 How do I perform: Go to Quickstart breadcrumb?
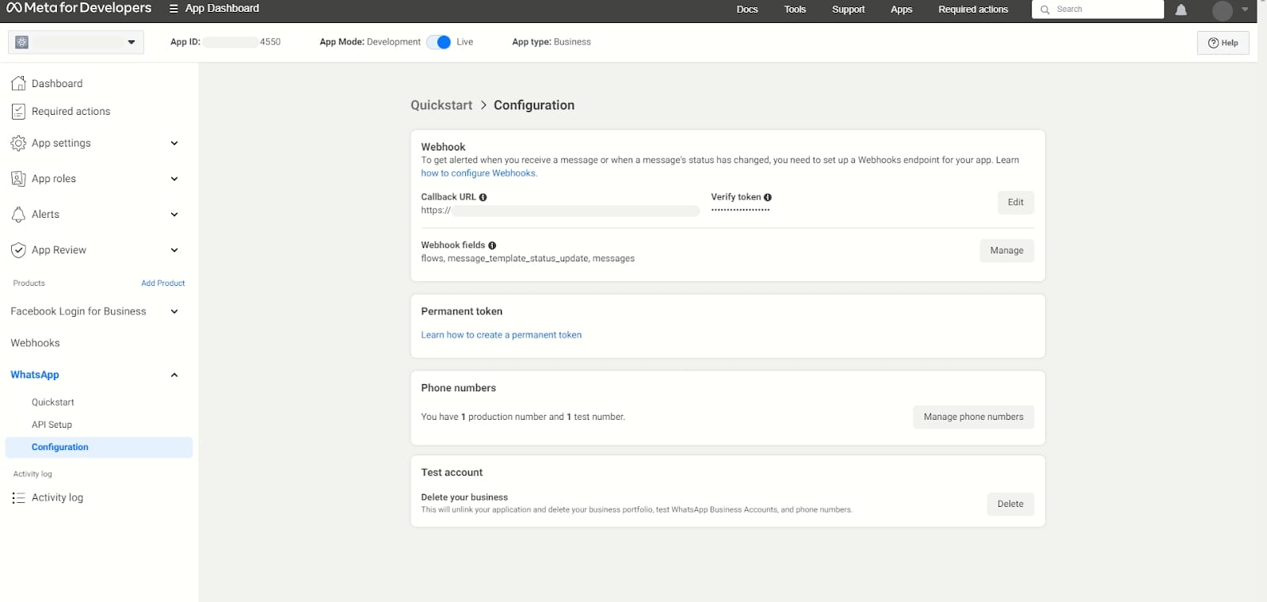point(441,105)
